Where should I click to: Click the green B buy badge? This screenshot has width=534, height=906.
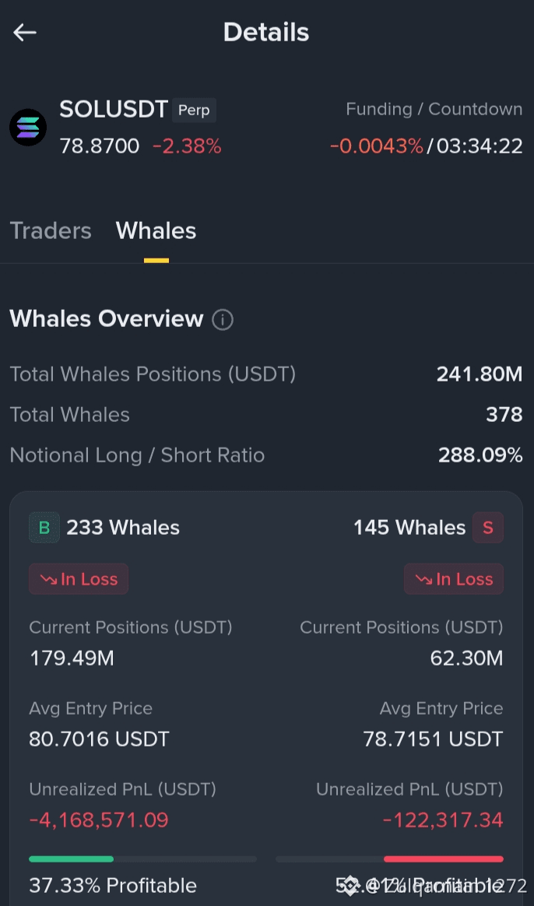coord(44,528)
